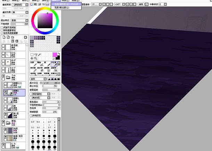Toggle the RGB slider panel icon
This screenshot has width=212, height=151.
click(35, 4)
